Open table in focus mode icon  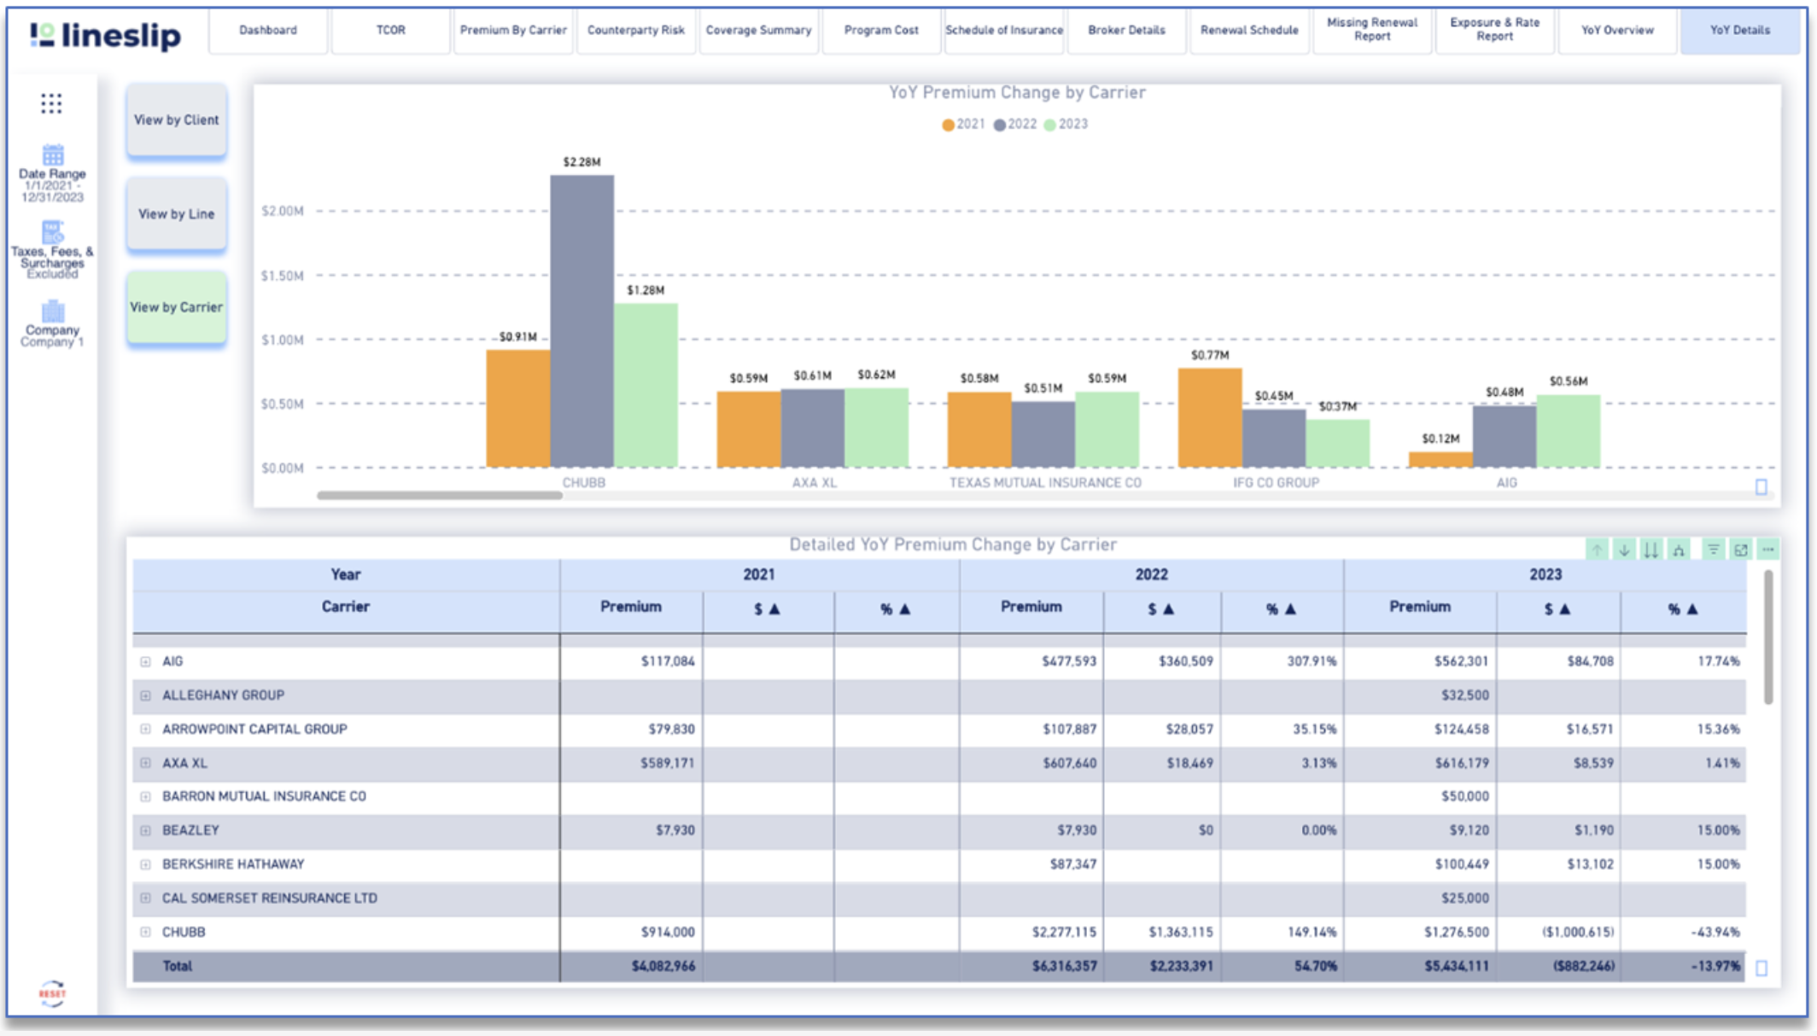coord(1740,550)
